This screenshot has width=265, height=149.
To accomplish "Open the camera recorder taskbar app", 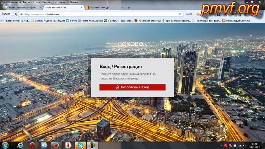I will coord(92,145).
